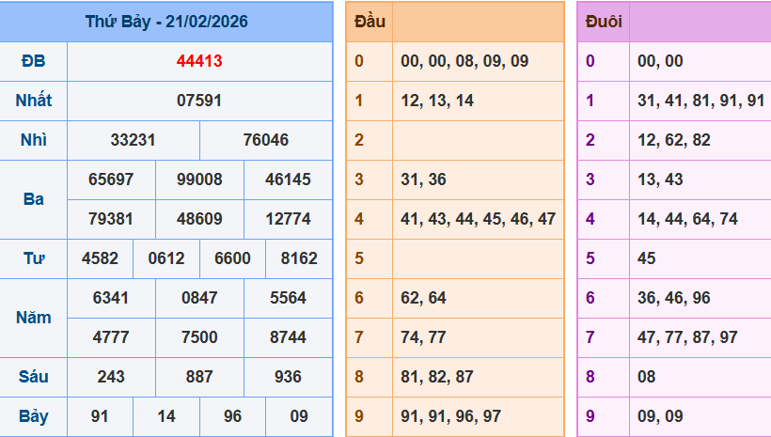
Task: Click the Tư prize row label
Action: (33, 258)
